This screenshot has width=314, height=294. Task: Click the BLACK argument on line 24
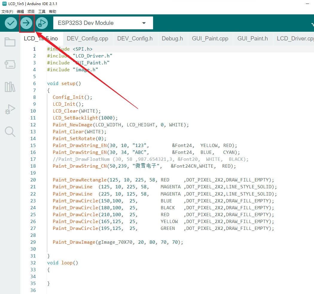click(x=168, y=208)
